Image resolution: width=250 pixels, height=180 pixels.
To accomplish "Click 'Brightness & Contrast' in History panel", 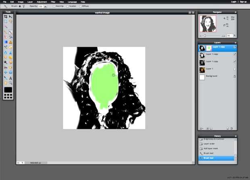I will click(214, 139).
